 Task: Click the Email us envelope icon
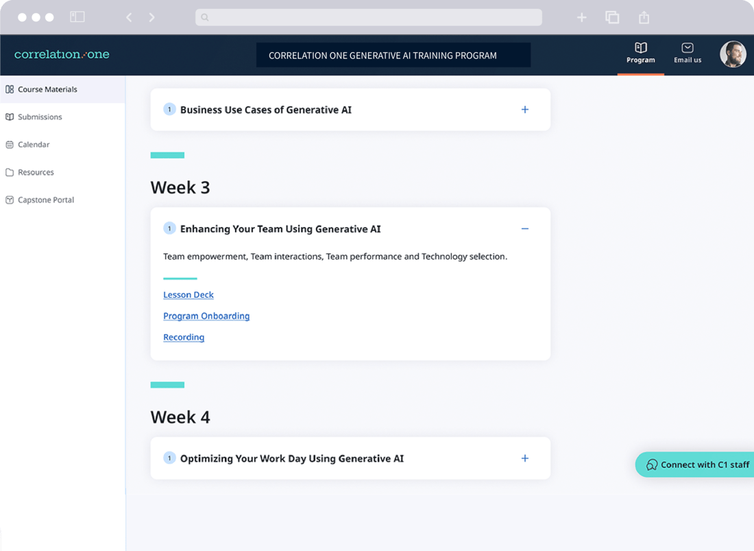[x=687, y=48]
